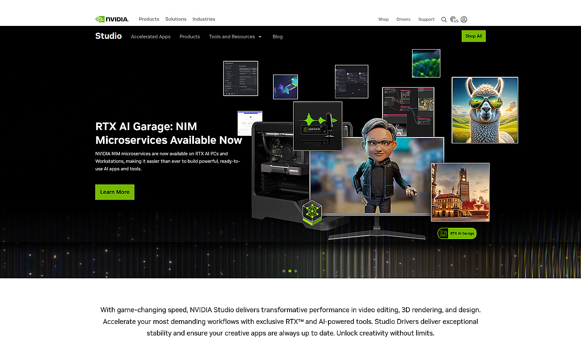Screen dimensions: 581x352
Task: Click the NVIDIA logo
Action: tap(112, 19)
